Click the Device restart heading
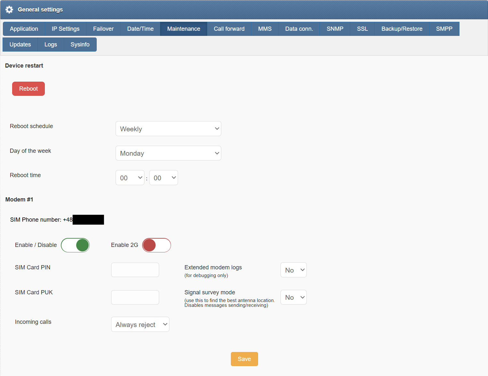488x376 pixels. pos(24,66)
